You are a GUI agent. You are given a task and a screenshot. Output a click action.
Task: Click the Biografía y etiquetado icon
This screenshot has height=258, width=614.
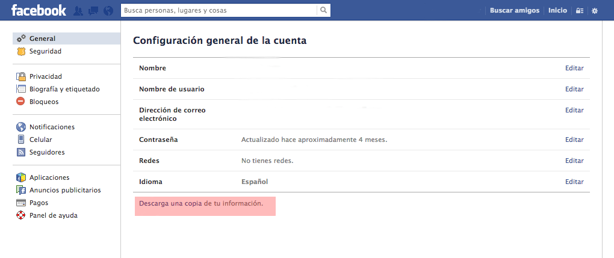pyautogui.click(x=20, y=89)
